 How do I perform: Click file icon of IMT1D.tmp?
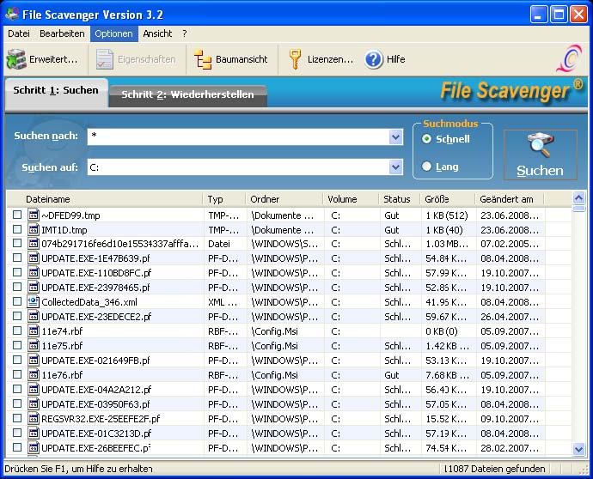click(34, 229)
